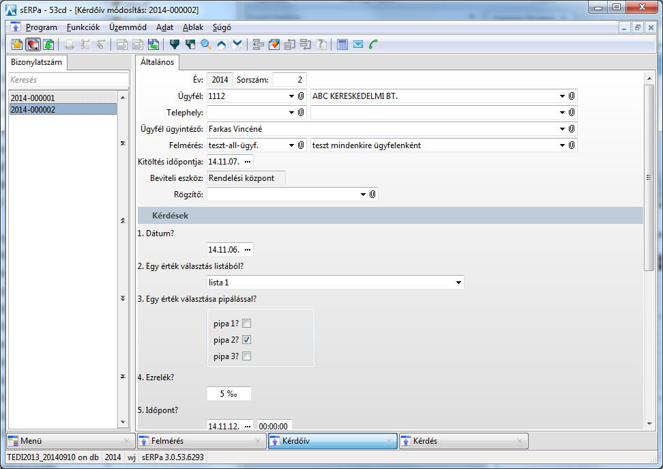Open the Ügyfél ügyintéző dropdown

coord(562,129)
